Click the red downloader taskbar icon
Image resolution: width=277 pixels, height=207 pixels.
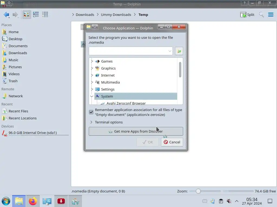coord(61,201)
